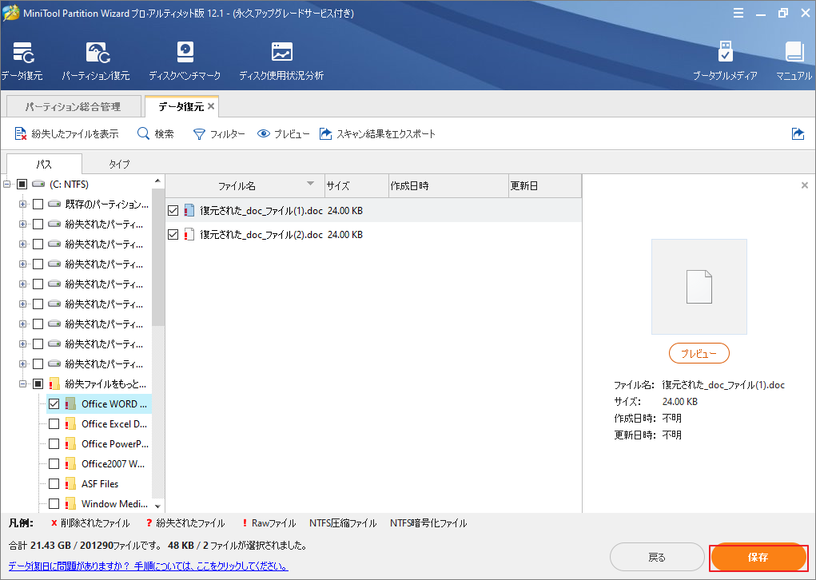Click the C: NTFS drive icon

(x=38, y=184)
